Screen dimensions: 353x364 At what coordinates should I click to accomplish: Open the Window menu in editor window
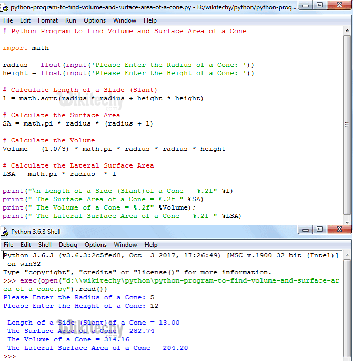point(125,20)
